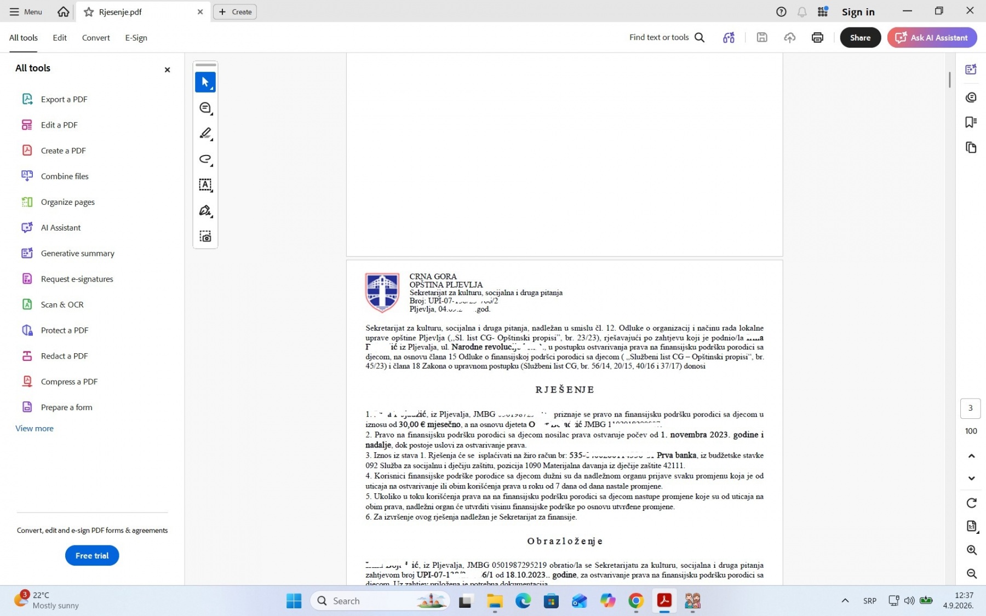Close the All tools panel
This screenshot has width=986, height=616.
click(168, 70)
